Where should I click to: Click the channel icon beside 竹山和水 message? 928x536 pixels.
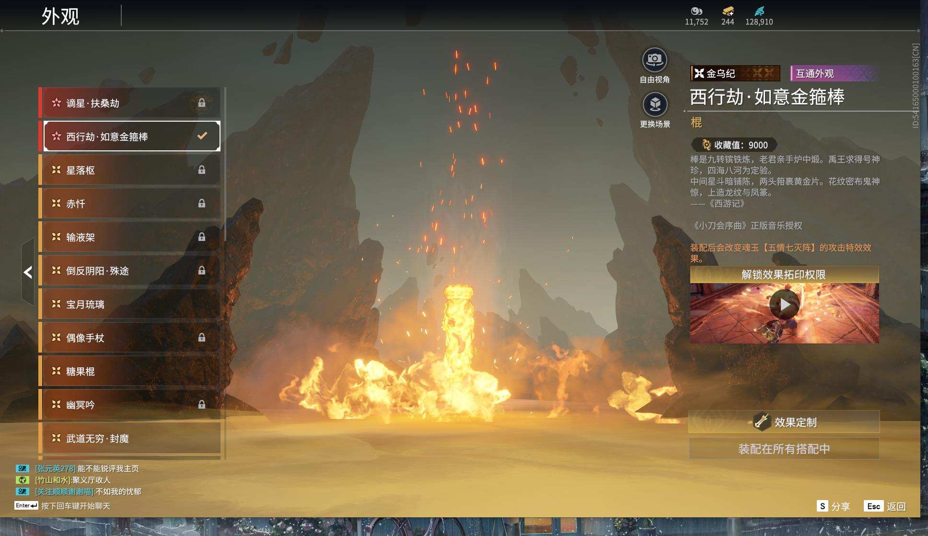(x=23, y=480)
